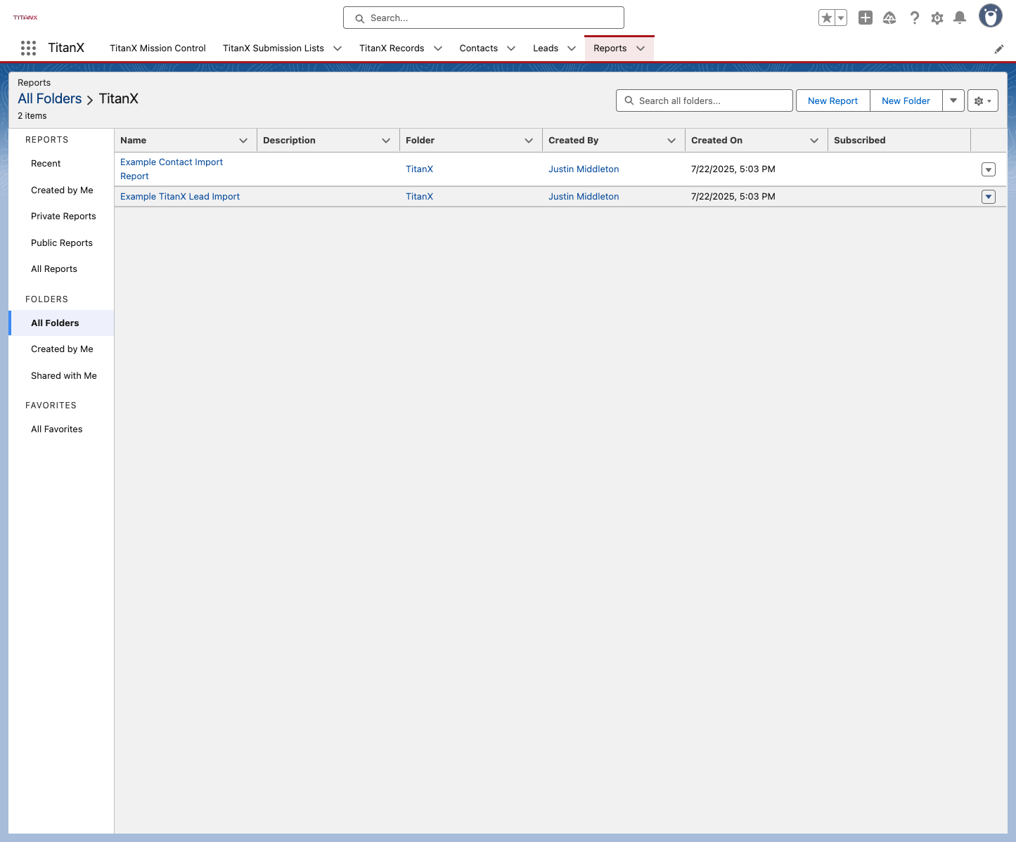
Task: Open the Created On column menu
Action: tap(814, 141)
